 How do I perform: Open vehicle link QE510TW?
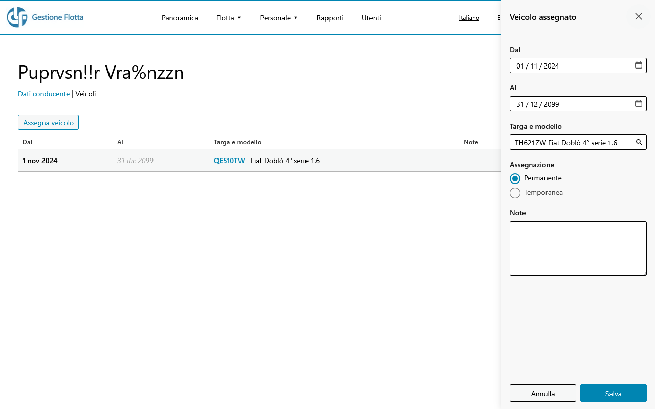(x=229, y=161)
